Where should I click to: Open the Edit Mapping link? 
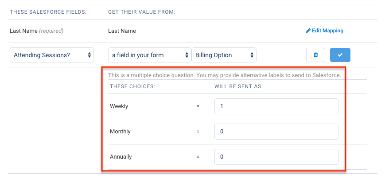327,31
